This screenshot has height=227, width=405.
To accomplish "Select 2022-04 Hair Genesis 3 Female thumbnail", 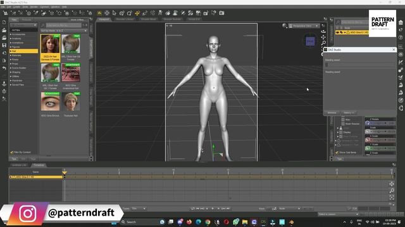I will pyautogui.click(x=51, y=48).
